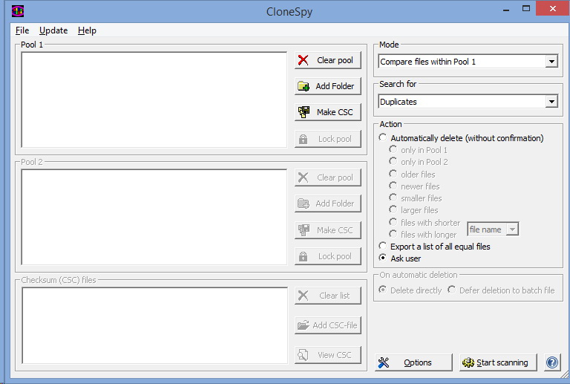Image resolution: width=570 pixels, height=384 pixels.
Task: Click the blue help question mark icon
Action: [x=552, y=362]
